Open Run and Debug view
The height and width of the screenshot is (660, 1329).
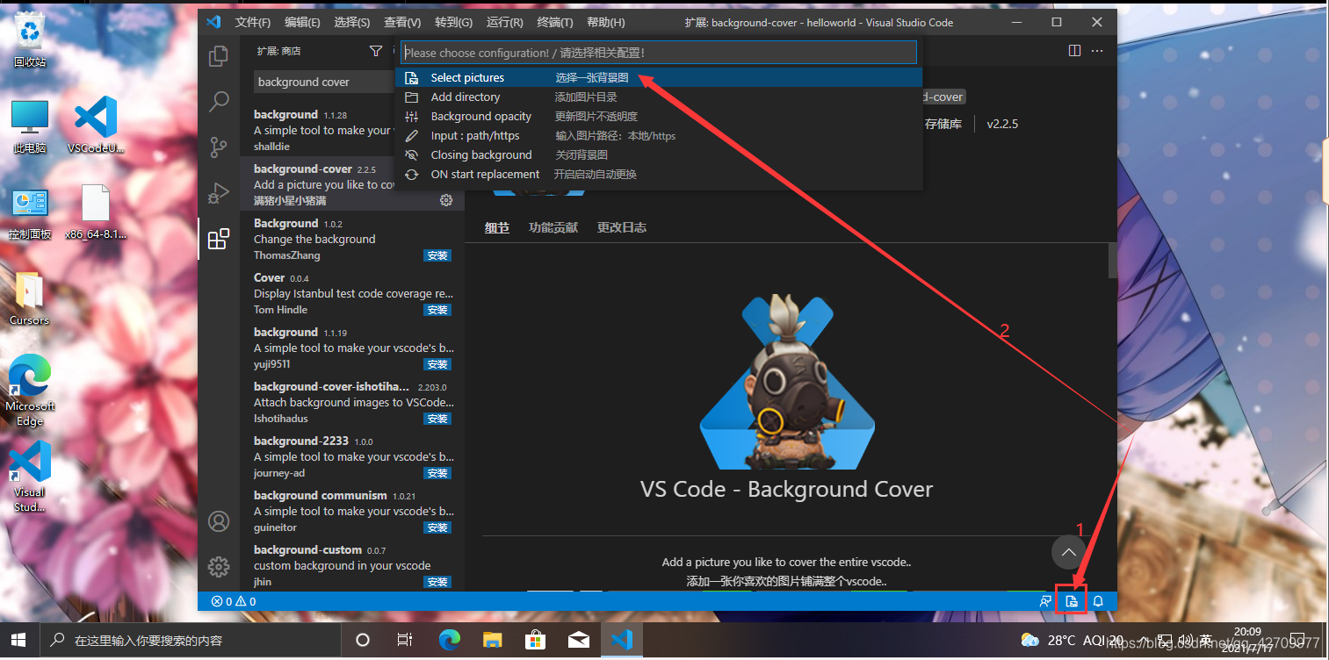[x=219, y=193]
